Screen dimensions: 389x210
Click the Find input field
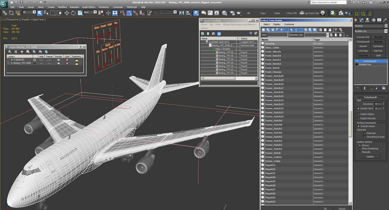point(278,35)
